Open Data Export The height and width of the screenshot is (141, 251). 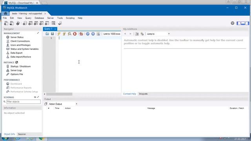tap(16, 53)
